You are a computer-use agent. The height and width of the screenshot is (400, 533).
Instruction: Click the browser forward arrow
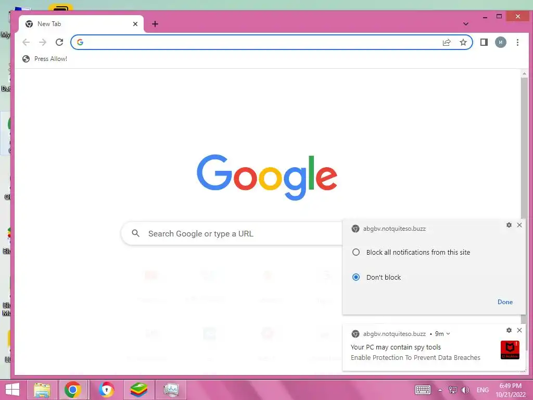(x=43, y=42)
